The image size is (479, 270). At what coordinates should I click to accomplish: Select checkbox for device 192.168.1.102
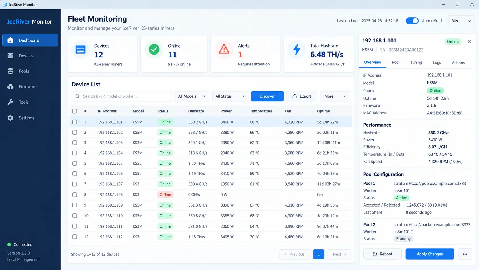[x=75, y=132]
